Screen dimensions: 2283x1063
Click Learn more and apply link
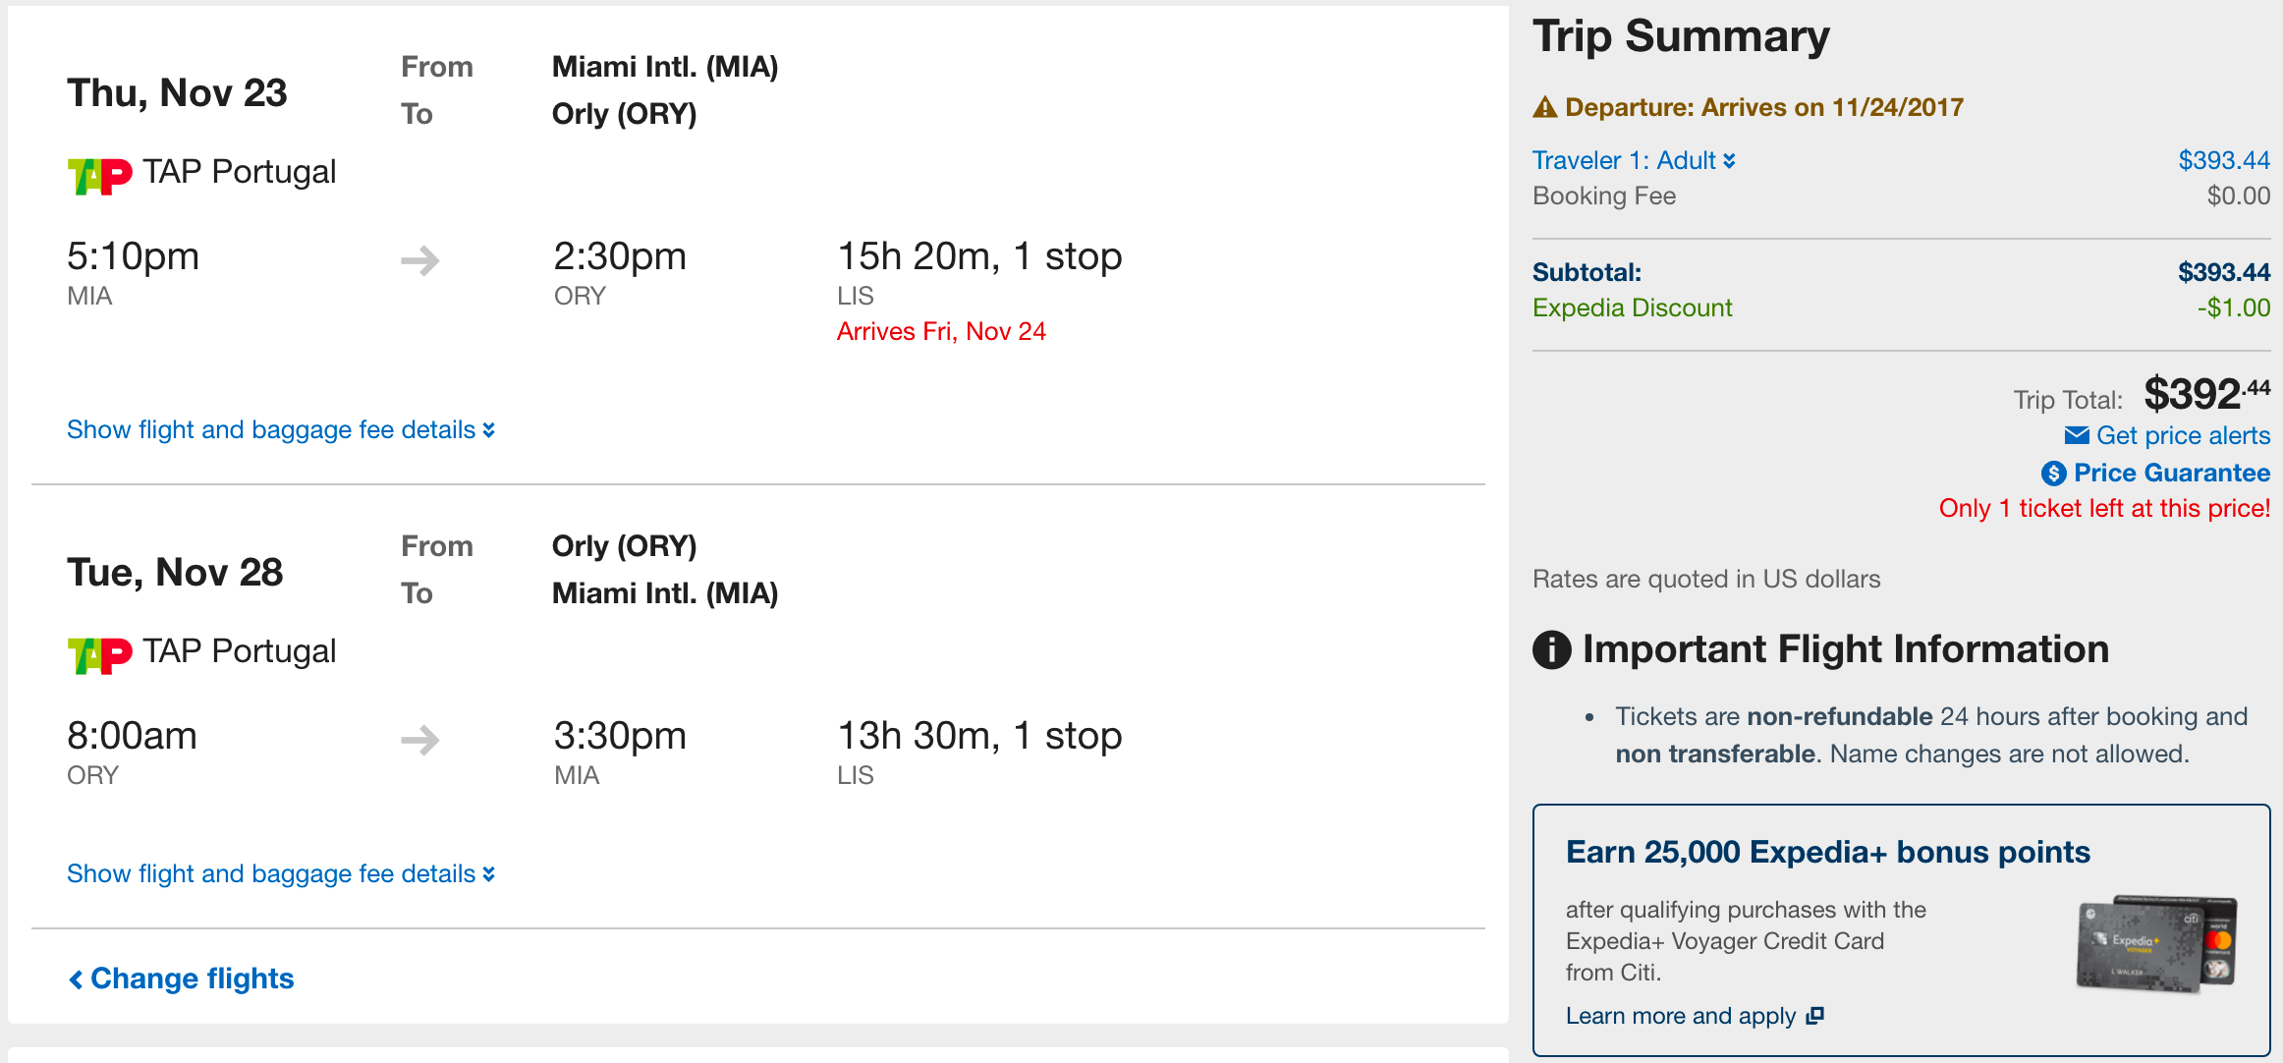pyautogui.click(x=1681, y=1016)
